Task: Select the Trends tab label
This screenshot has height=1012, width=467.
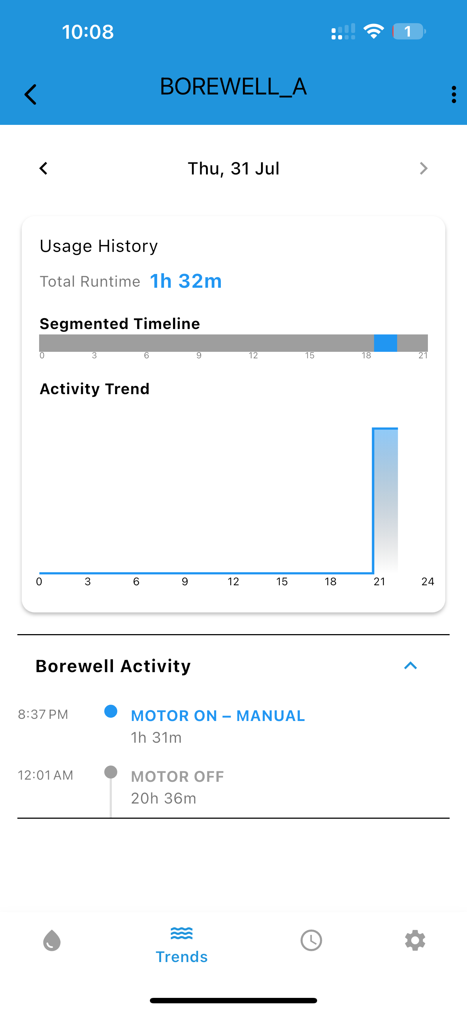Action: (x=182, y=957)
